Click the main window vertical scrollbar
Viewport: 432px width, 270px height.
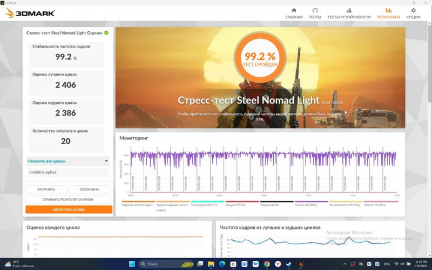(429, 63)
